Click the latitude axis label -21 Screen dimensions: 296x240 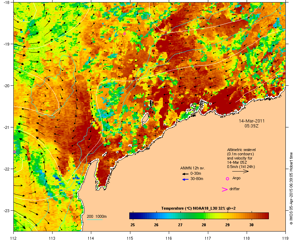(6, 127)
